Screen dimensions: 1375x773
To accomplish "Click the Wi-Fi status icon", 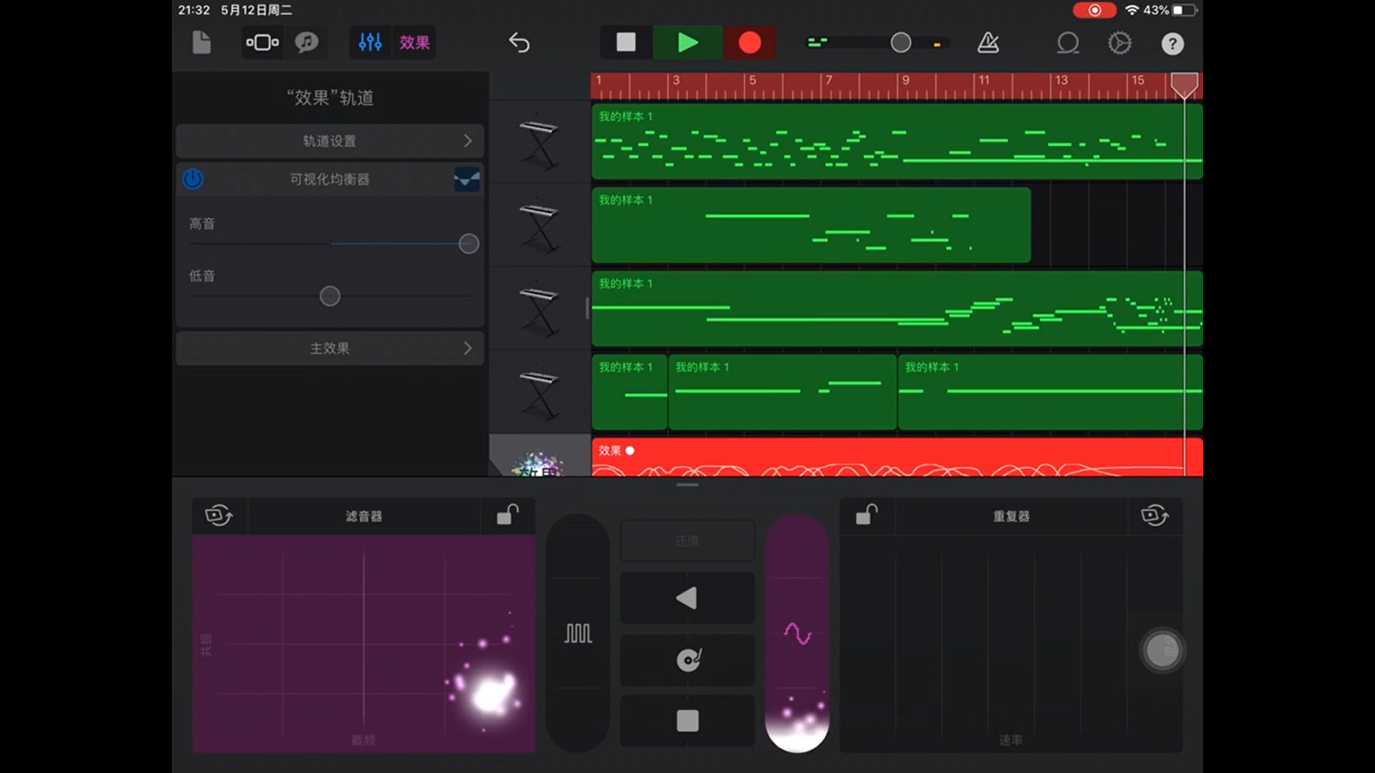I will [x=1132, y=10].
